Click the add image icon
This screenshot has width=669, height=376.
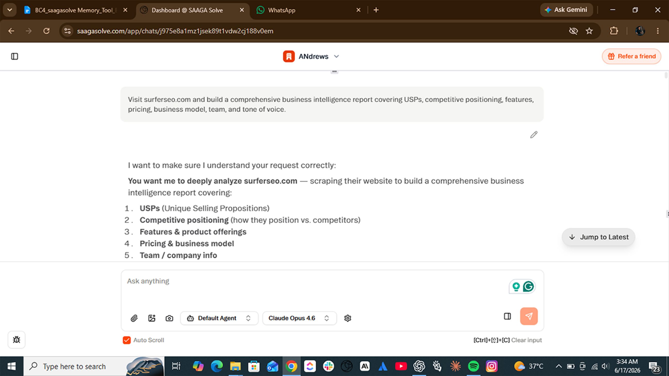click(x=152, y=318)
